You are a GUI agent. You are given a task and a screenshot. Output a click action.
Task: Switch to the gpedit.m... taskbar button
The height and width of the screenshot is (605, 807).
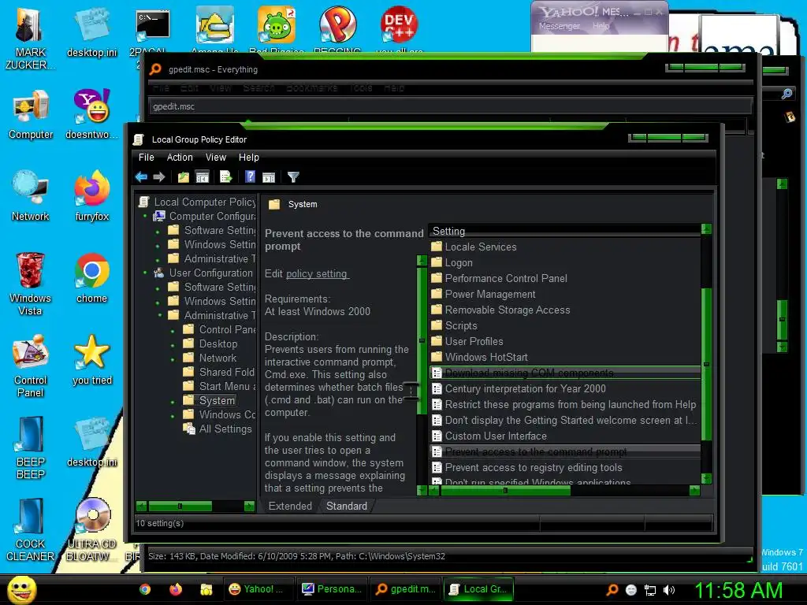(x=406, y=589)
